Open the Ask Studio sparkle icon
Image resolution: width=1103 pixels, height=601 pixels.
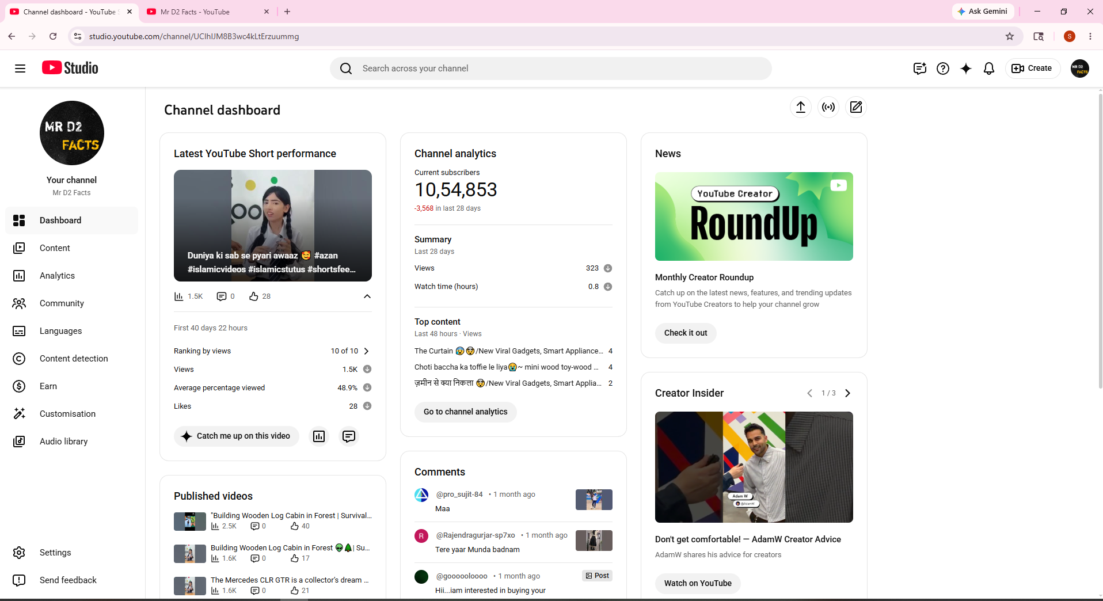coord(966,69)
